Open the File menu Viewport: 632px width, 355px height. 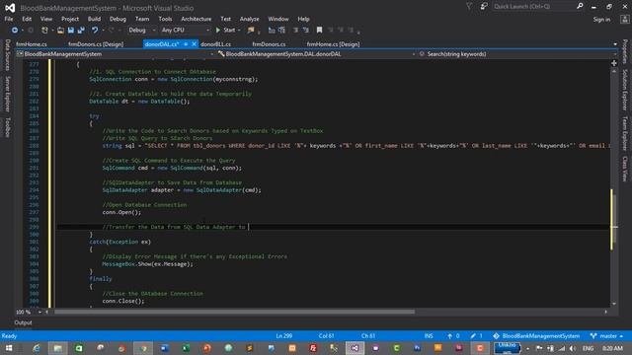click(x=9, y=19)
